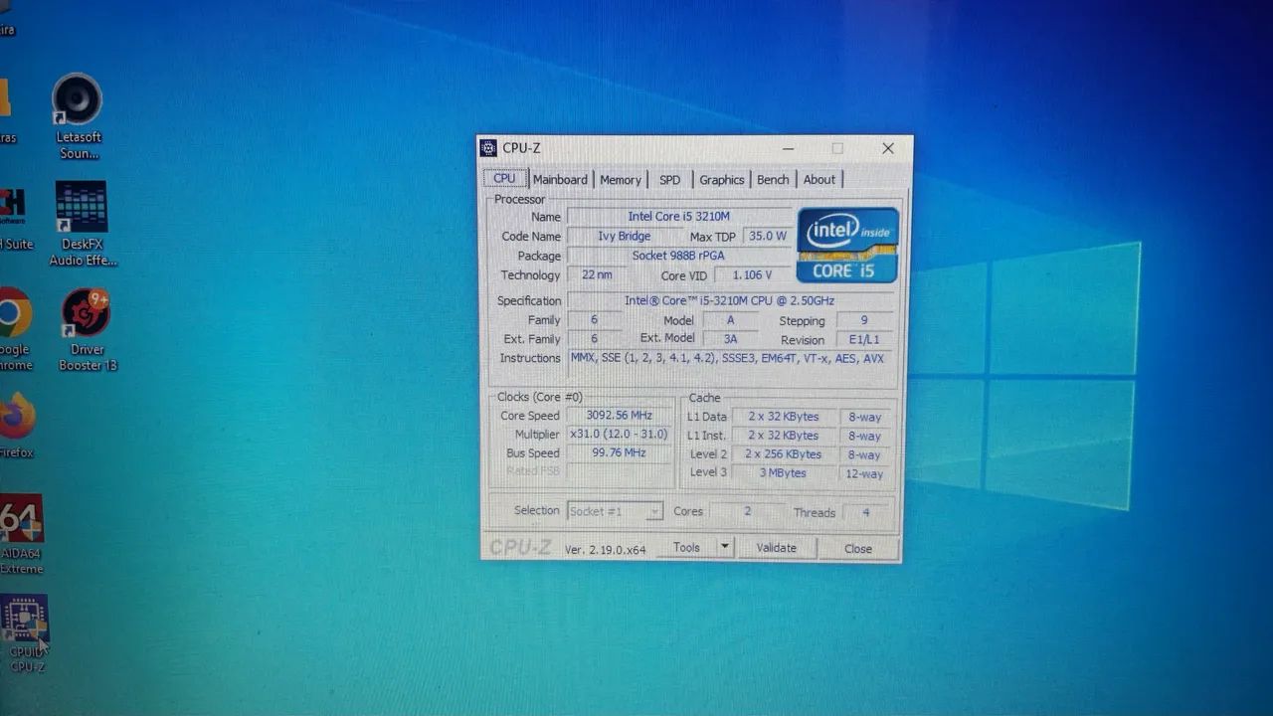The height and width of the screenshot is (716, 1273).
Task: Click the L1 Data value 2 x 32 KBytes
Action: coord(784,417)
